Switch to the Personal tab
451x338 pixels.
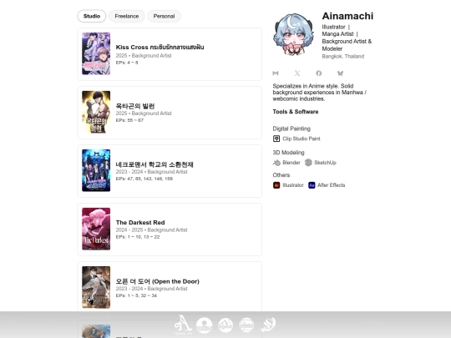[x=164, y=16]
